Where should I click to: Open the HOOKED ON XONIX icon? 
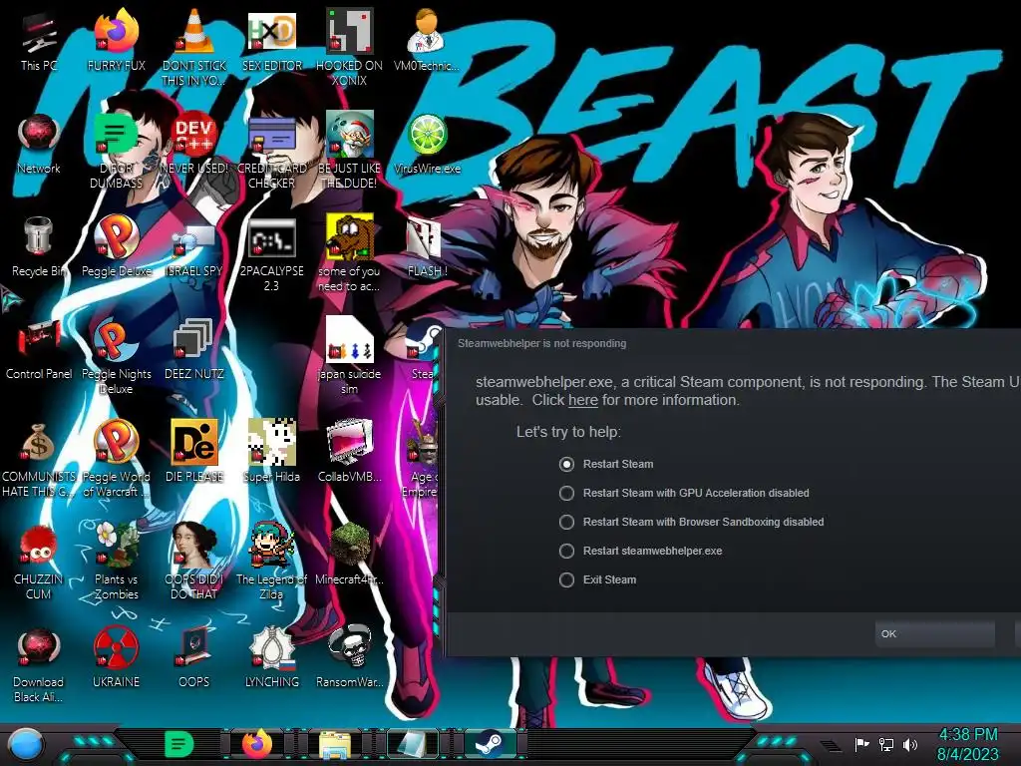coord(349,47)
